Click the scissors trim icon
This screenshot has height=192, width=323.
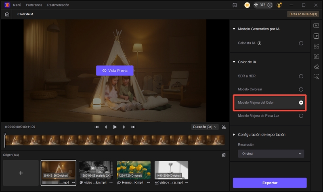point(224,127)
